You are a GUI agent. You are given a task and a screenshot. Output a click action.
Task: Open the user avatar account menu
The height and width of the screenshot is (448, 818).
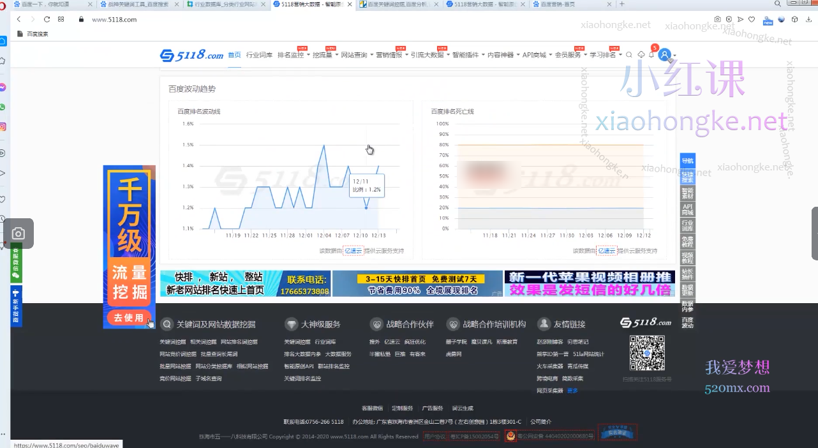[x=666, y=55]
